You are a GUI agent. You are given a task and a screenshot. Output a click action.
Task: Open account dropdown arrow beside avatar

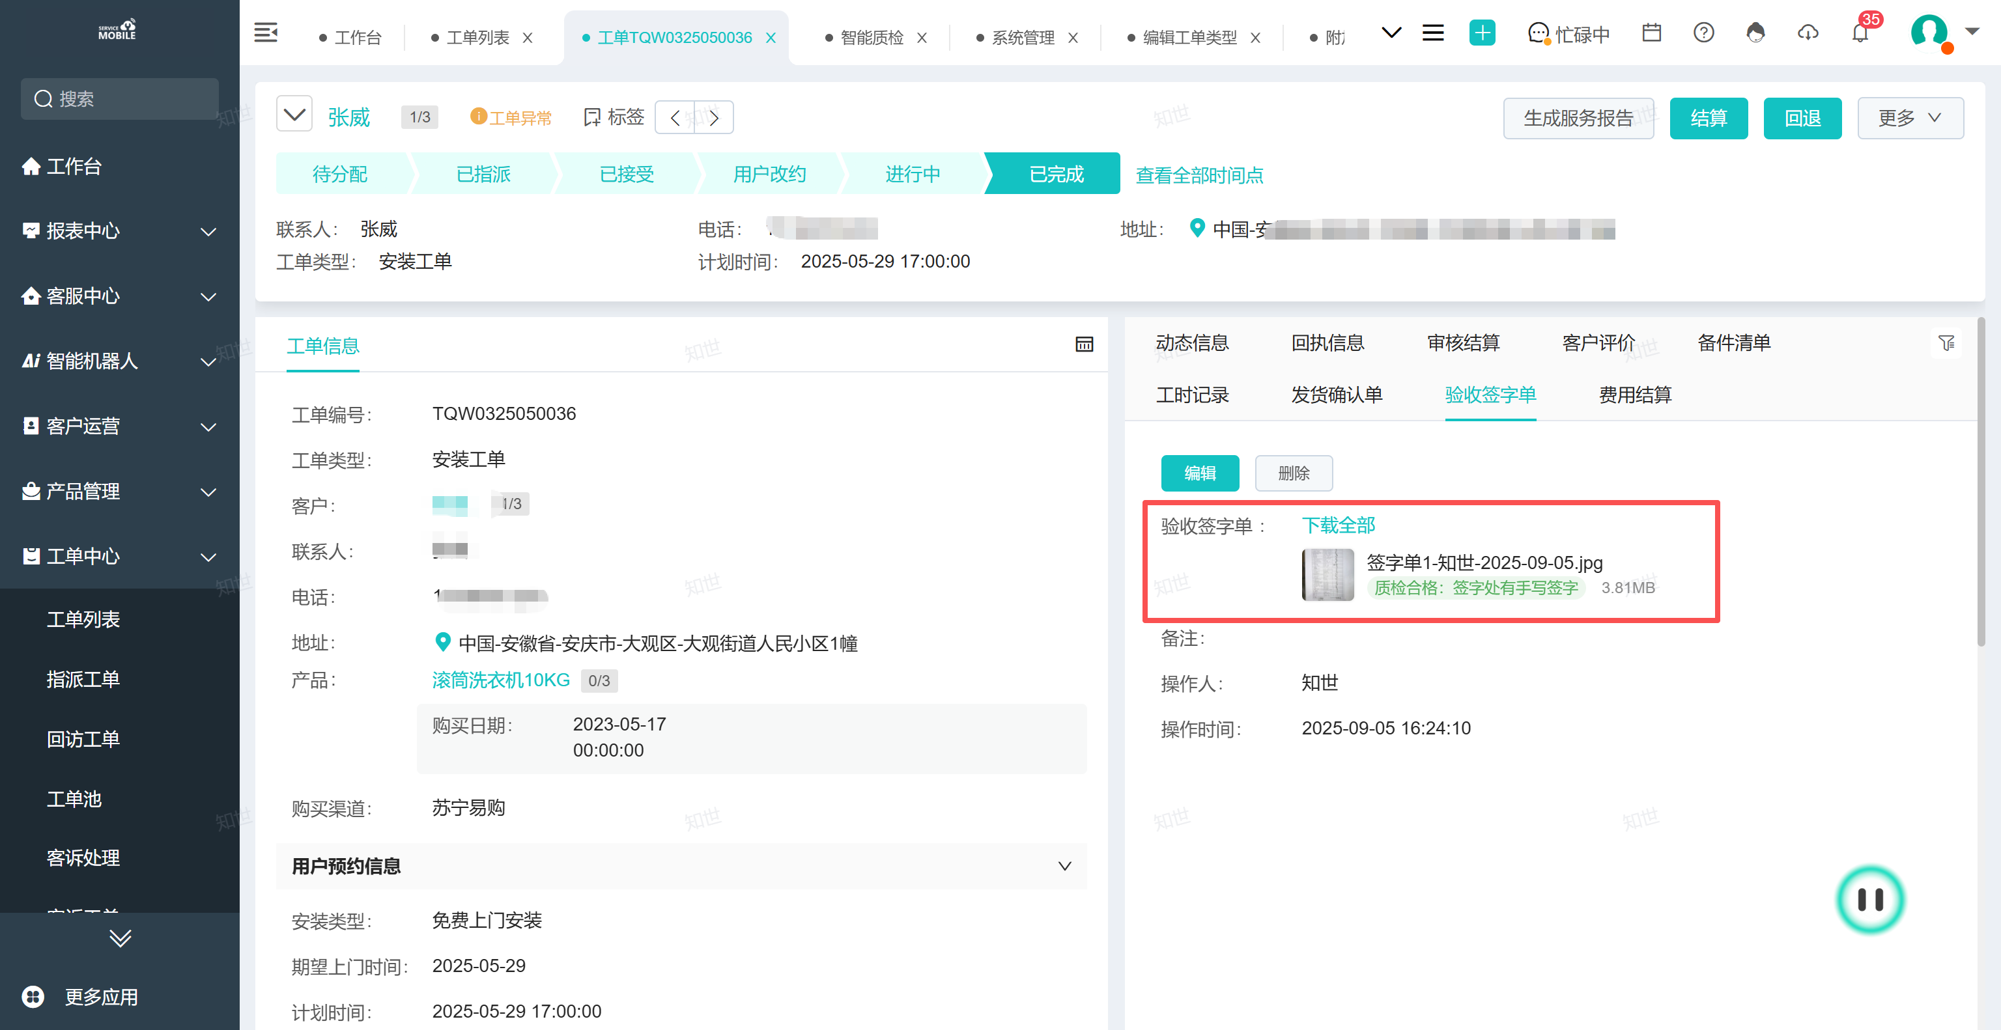[1972, 31]
